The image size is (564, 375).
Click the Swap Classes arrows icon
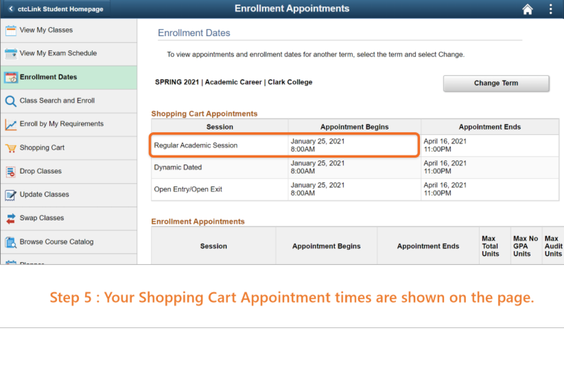click(x=11, y=218)
